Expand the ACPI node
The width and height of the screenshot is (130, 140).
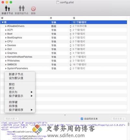[6, 30]
